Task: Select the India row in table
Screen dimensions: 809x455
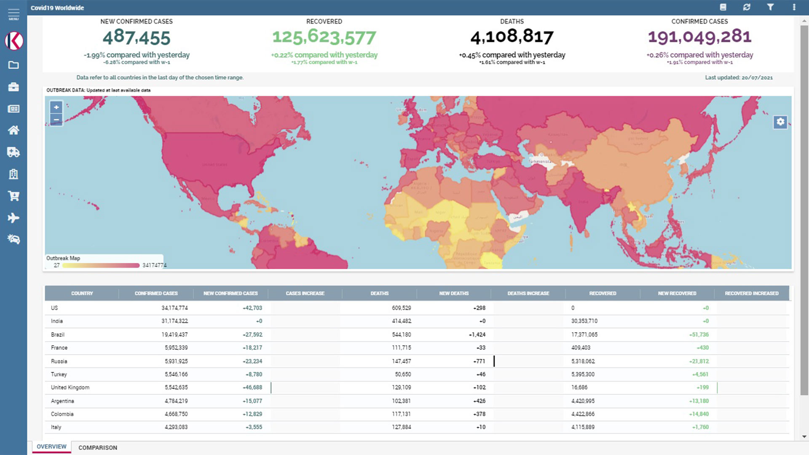Action: 417,321
